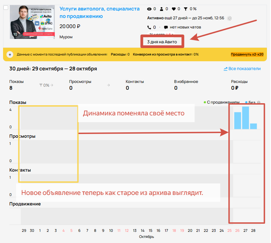Click the «Показы» metric value 8

[x=11, y=88]
